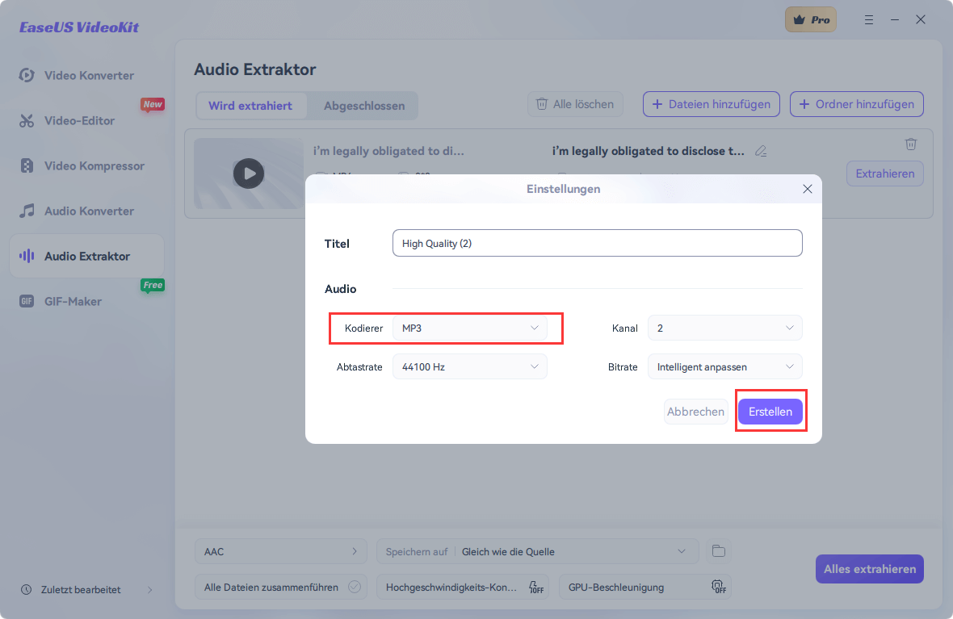Image resolution: width=953 pixels, height=619 pixels.
Task: Click Extrahieren button for the file
Action: 885,174
